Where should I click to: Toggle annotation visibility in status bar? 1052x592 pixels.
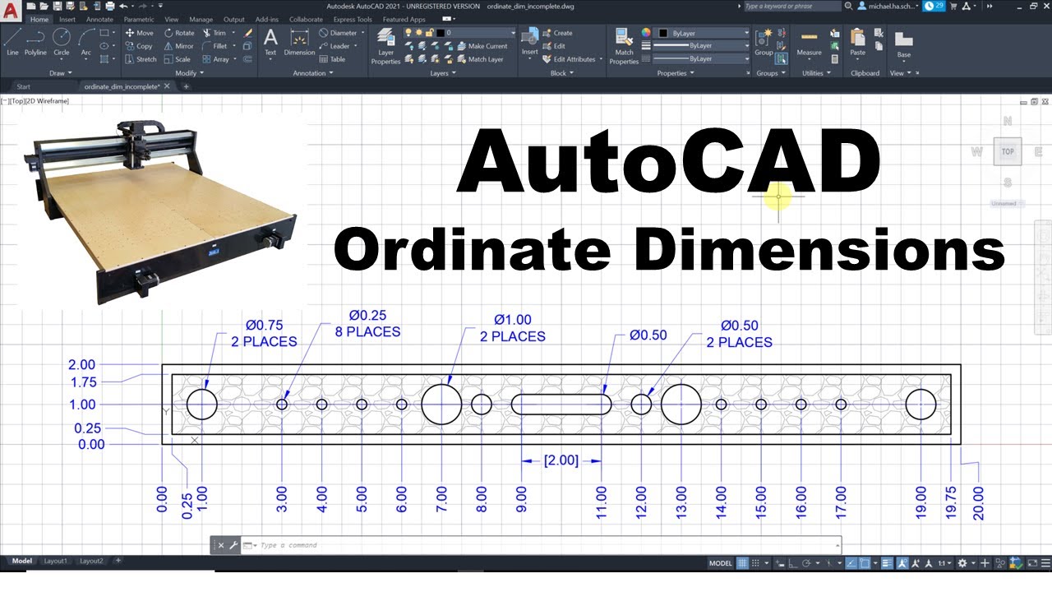[902, 563]
